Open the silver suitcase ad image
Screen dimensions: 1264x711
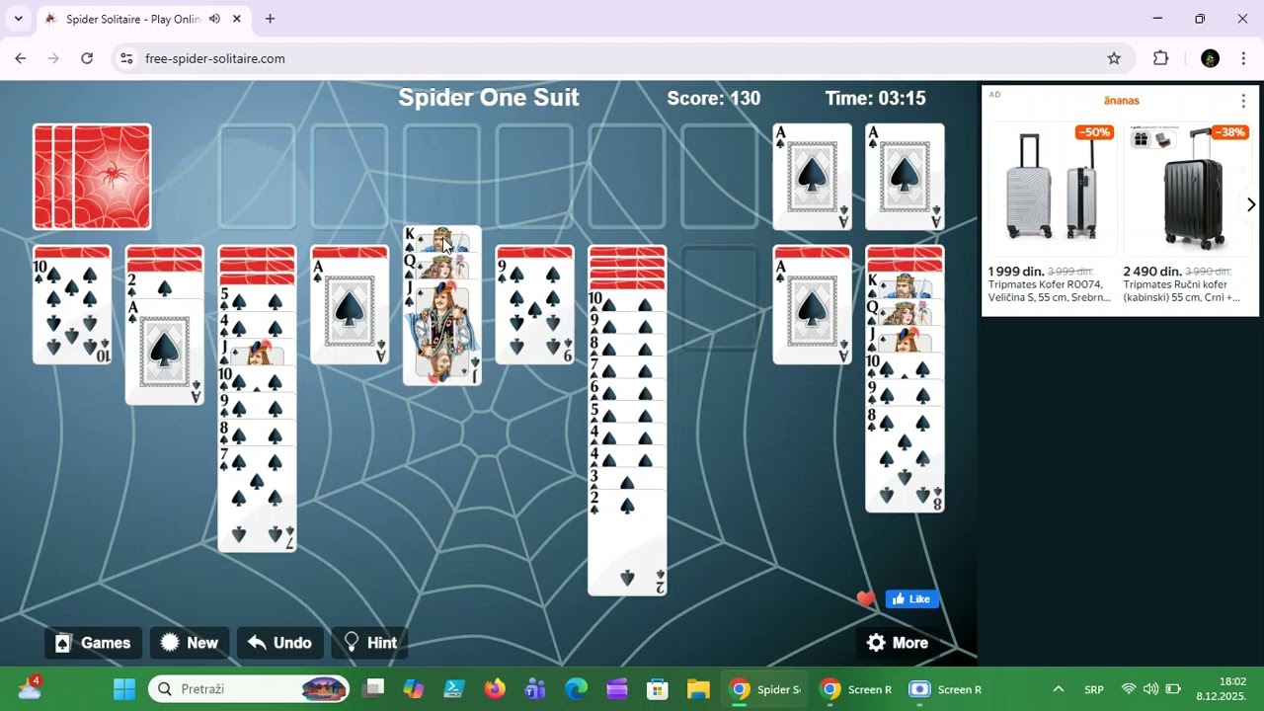(x=1052, y=190)
